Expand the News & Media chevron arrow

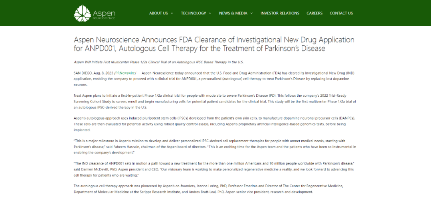point(251,13)
